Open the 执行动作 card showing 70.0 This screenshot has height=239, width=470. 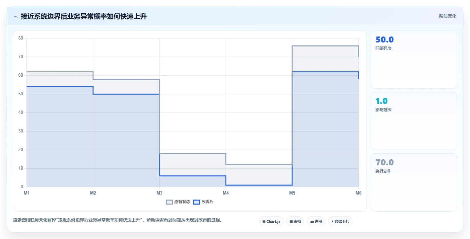pyautogui.click(x=414, y=183)
